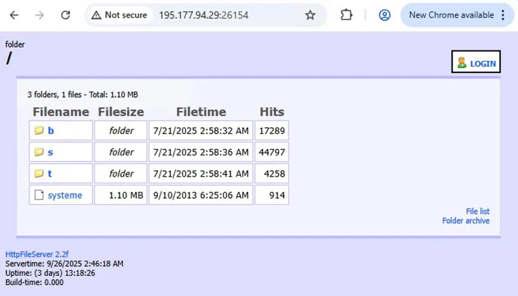Download via Folder archive link

[x=466, y=221]
